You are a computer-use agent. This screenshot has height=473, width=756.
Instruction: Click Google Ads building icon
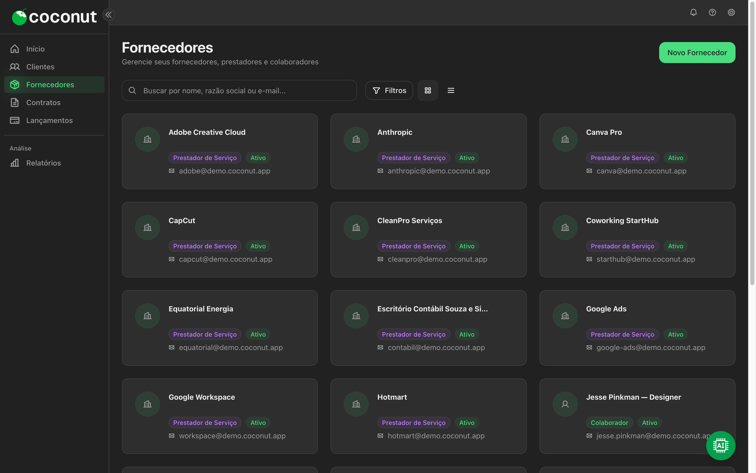tap(565, 316)
